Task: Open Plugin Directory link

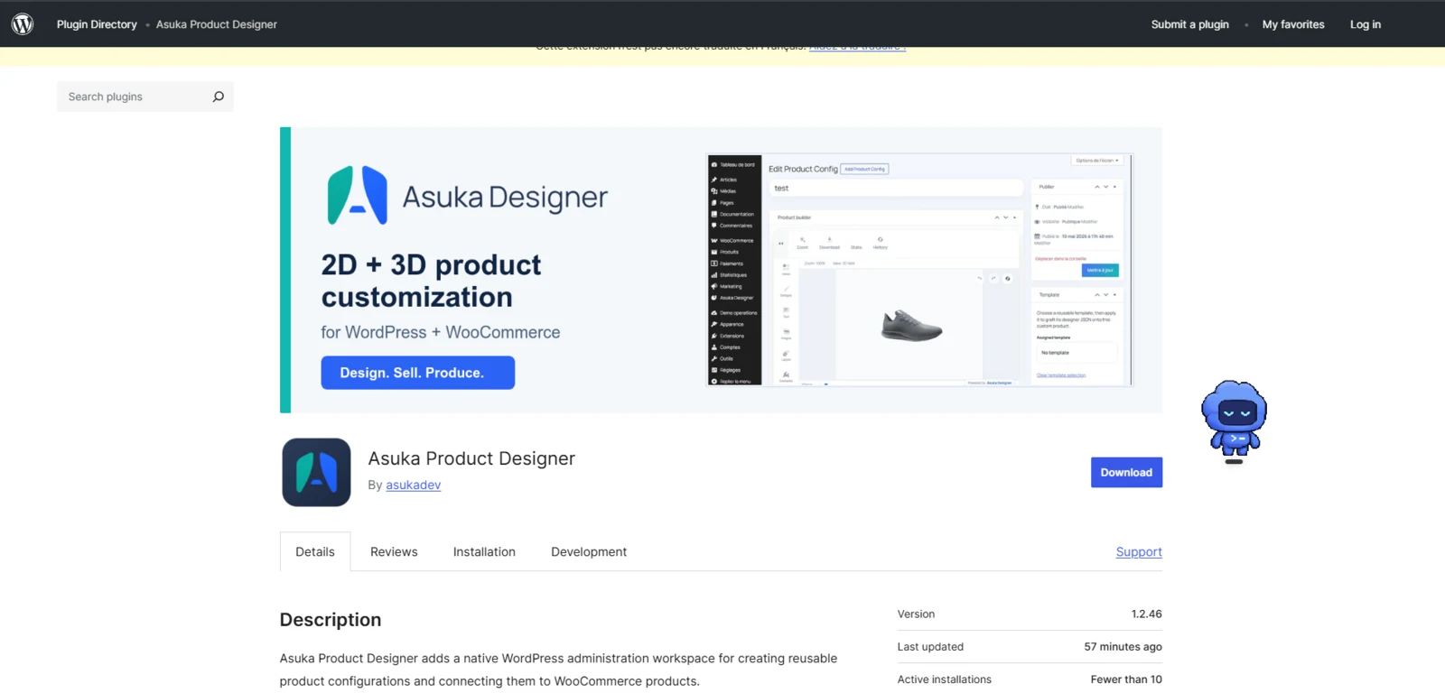Action: point(97,24)
